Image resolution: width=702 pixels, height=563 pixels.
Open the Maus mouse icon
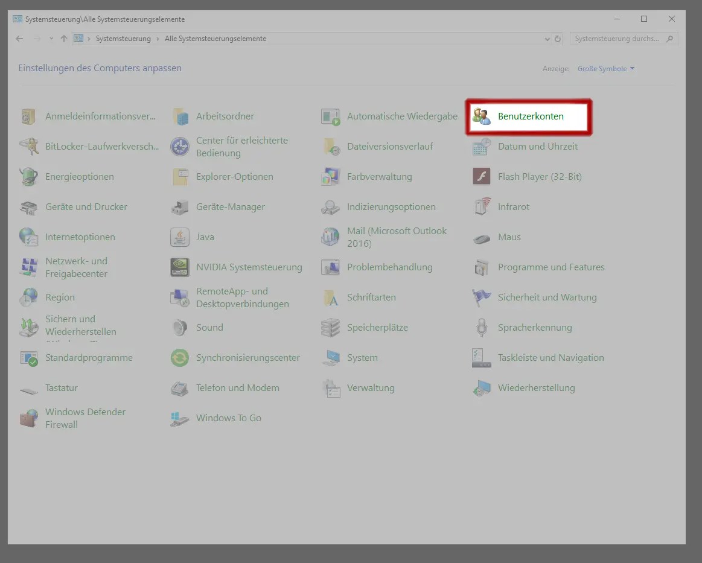(481, 238)
